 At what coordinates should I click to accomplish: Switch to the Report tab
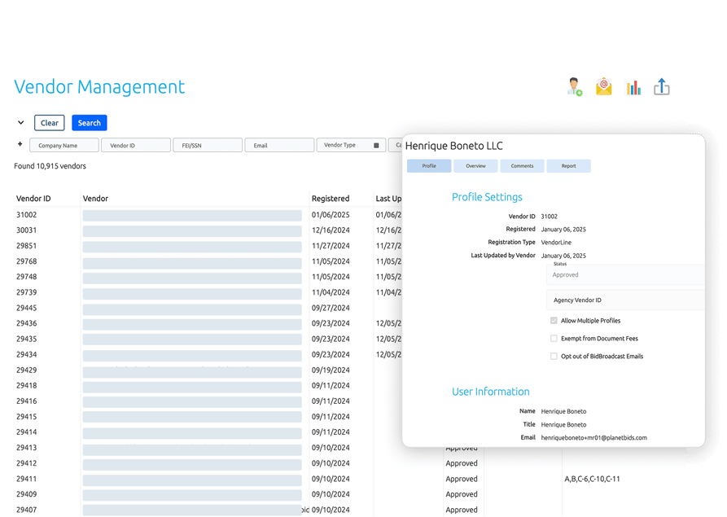click(x=568, y=166)
